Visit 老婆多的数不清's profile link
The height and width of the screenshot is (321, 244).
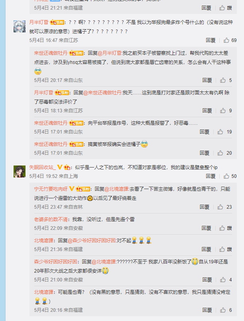51,219
